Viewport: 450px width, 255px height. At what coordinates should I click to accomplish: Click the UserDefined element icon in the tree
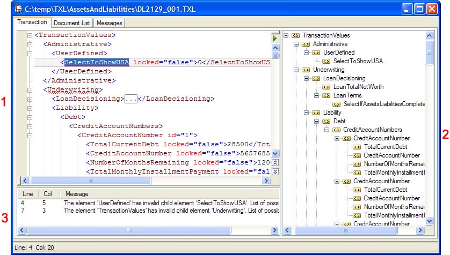(316, 52)
